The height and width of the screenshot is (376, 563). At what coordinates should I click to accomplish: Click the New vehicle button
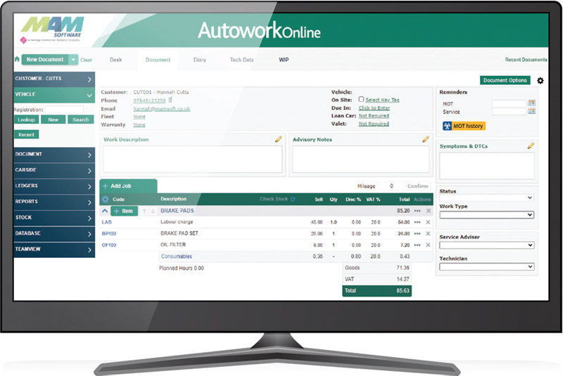[x=53, y=119]
